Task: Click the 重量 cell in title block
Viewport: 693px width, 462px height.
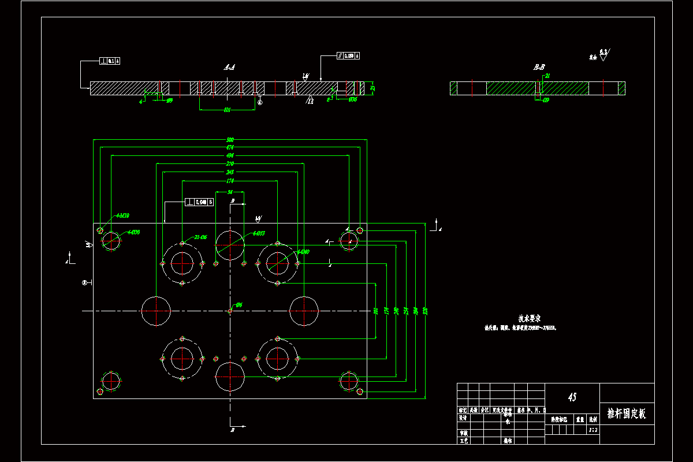Action: pos(580,420)
